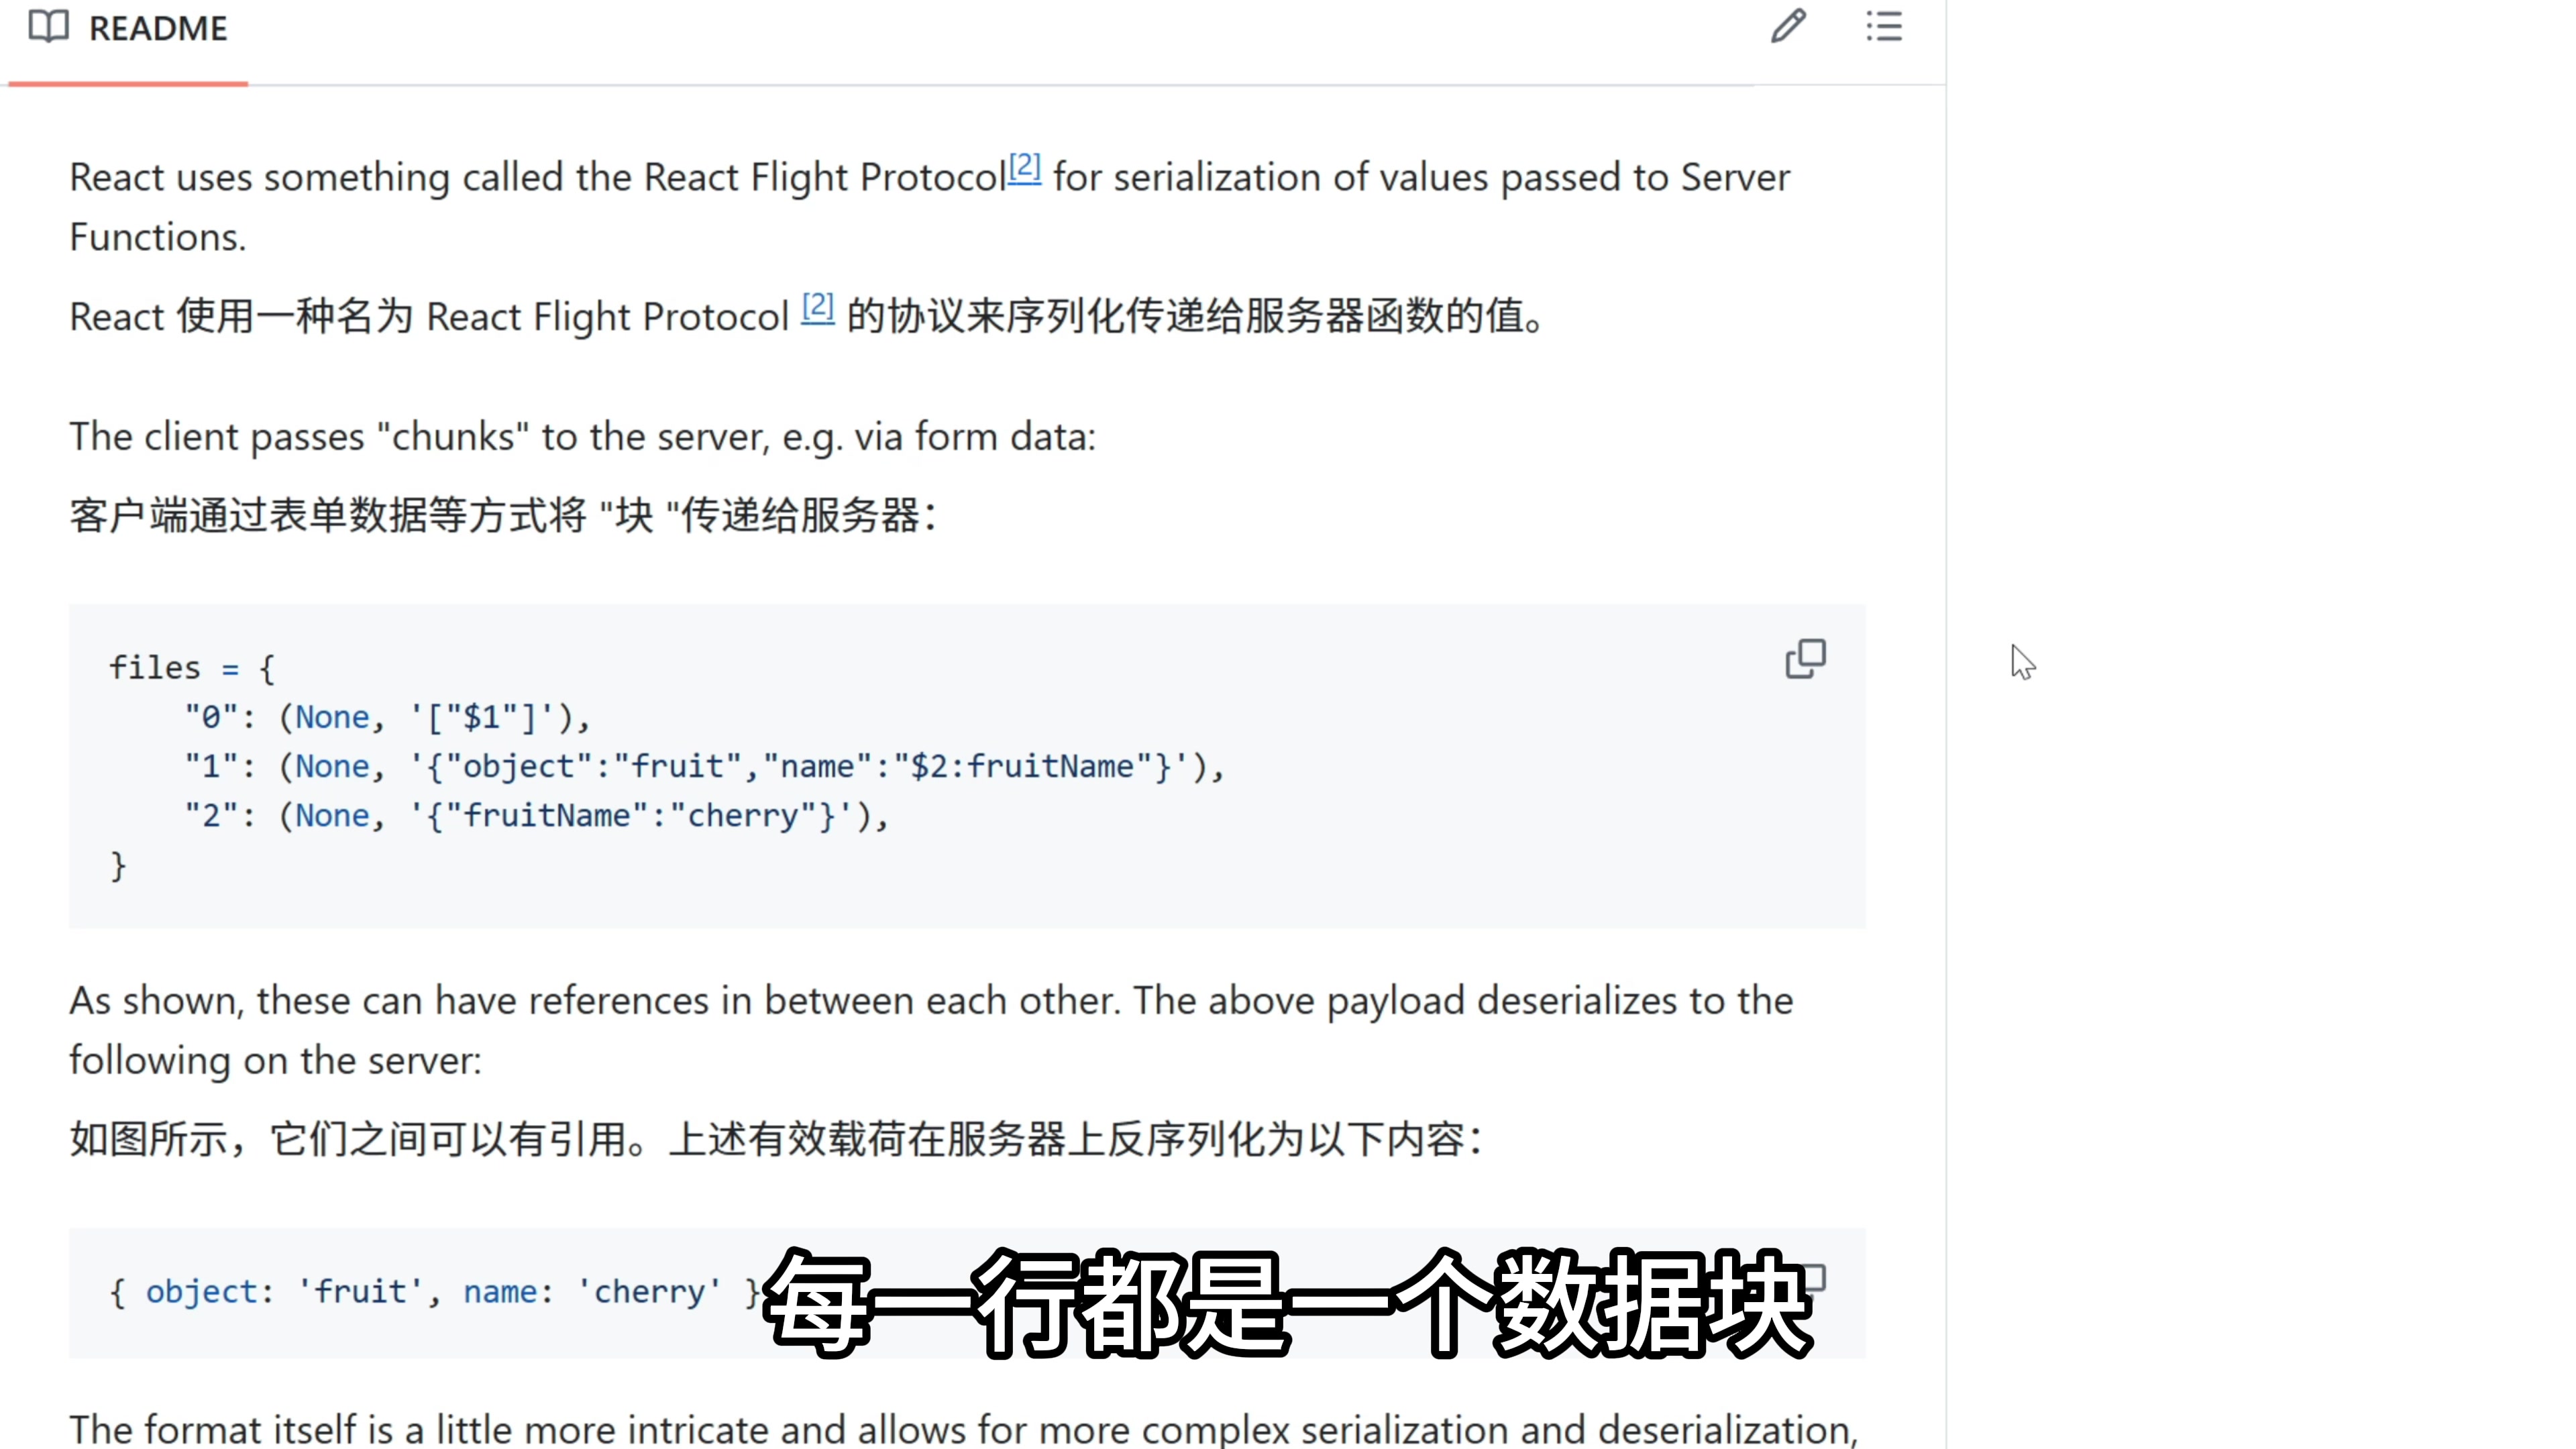
Task: Open the README outline list icon
Action: [x=1884, y=26]
